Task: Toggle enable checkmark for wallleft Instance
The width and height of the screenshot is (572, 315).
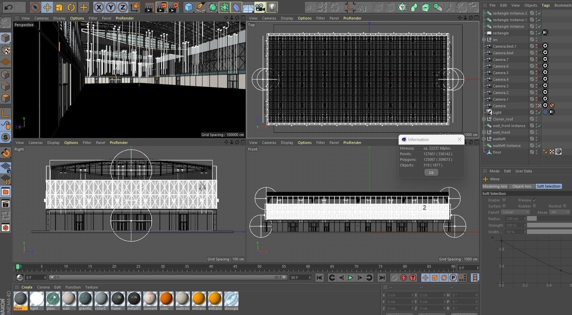Action: [x=540, y=146]
